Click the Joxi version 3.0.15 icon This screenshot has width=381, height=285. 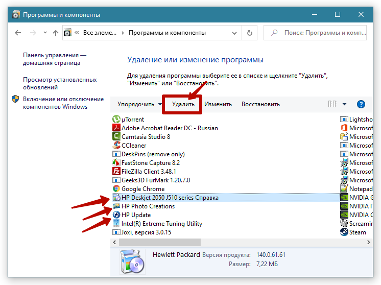coord(116,232)
